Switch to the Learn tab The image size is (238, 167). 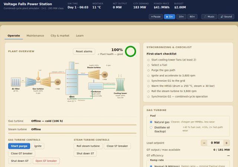[80, 36]
